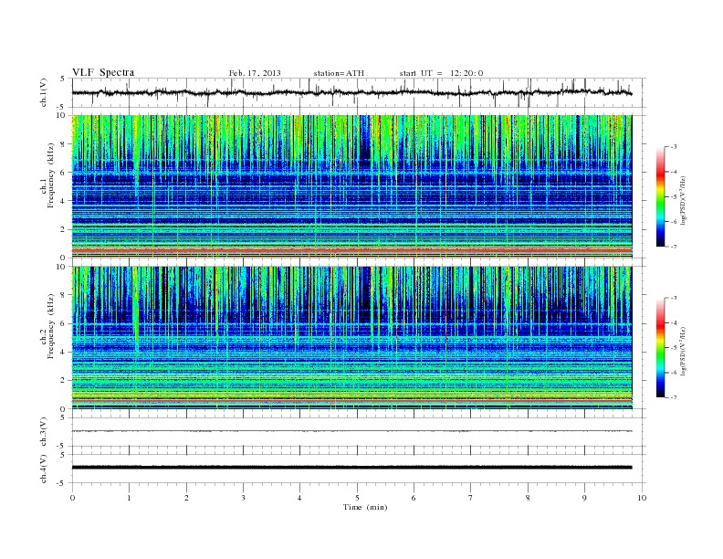Click the ch.2 spectrogram color scale bar
The image size is (723, 559).
pyautogui.click(x=661, y=347)
